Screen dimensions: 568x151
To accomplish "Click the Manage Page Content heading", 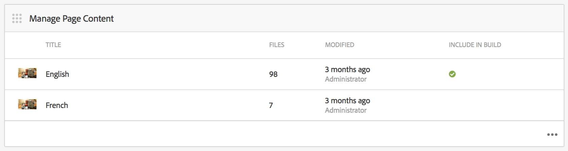I will 71,19.
